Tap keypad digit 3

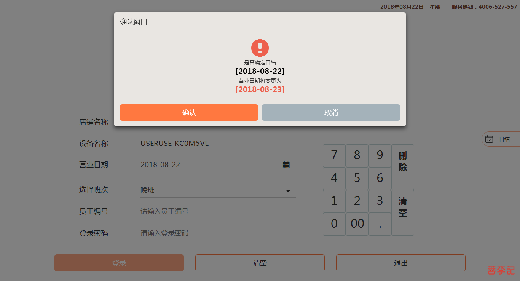(x=380, y=201)
